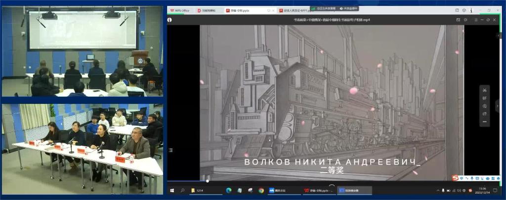Click the fourth icon in the player sidebar
The width and height of the screenshot is (506, 200).
484,114
